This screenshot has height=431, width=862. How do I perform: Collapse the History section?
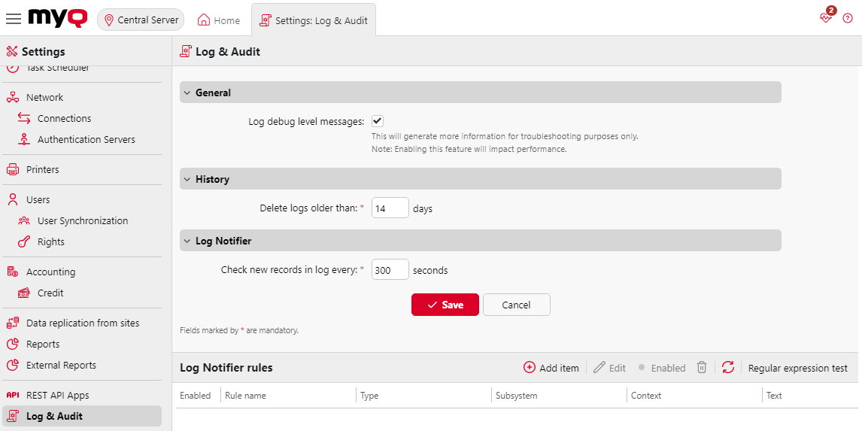pos(188,179)
